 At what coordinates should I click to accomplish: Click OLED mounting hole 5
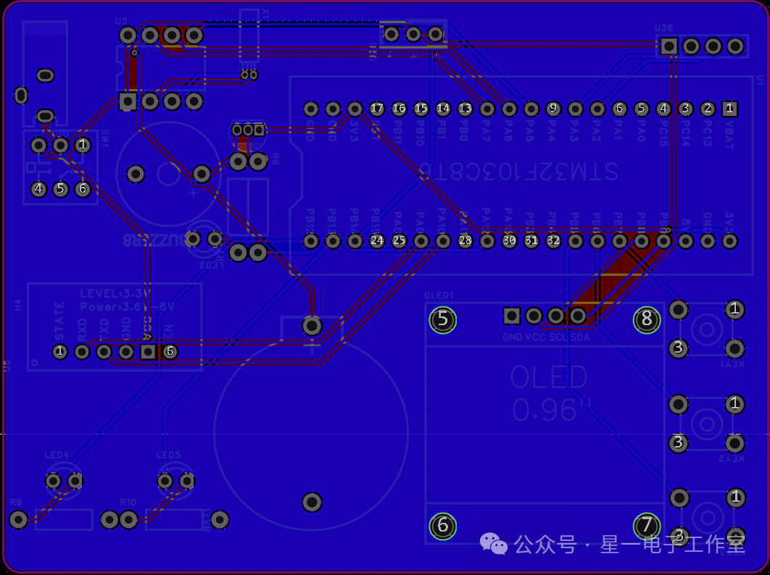tap(442, 320)
